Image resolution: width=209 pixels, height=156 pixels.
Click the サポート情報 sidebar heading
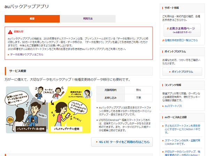(x=172, y=8)
